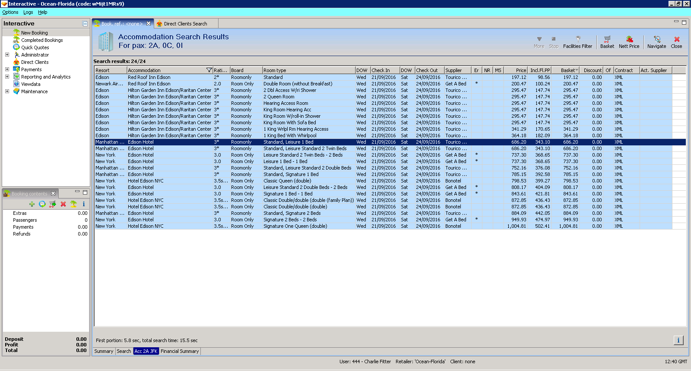Switch to the Summary bottom tab

(104, 351)
